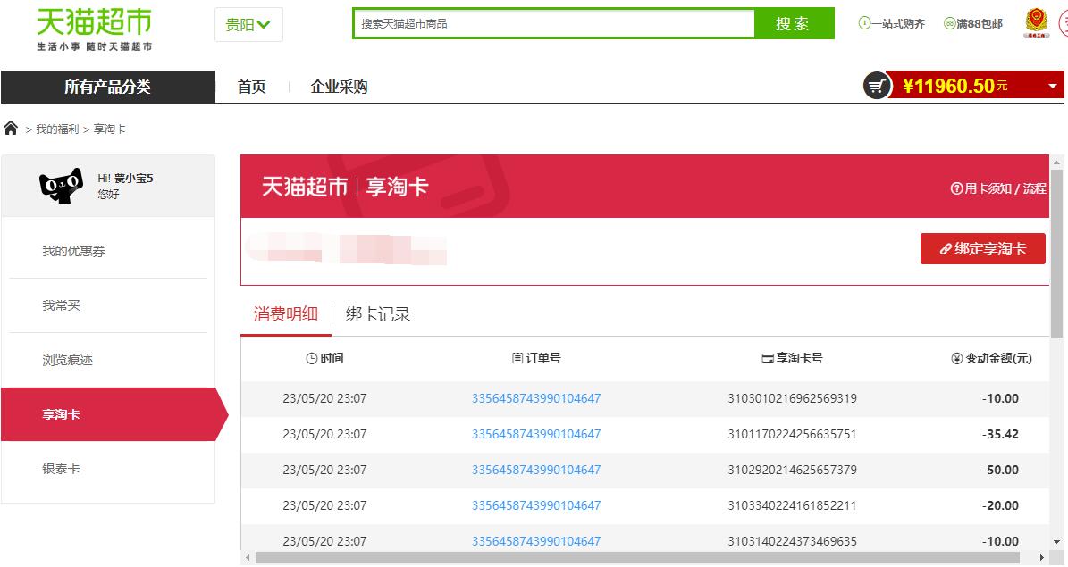Image resolution: width=1068 pixels, height=567 pixels.
Task: Open order number in -50.00 row
Action: click(537, 470)
